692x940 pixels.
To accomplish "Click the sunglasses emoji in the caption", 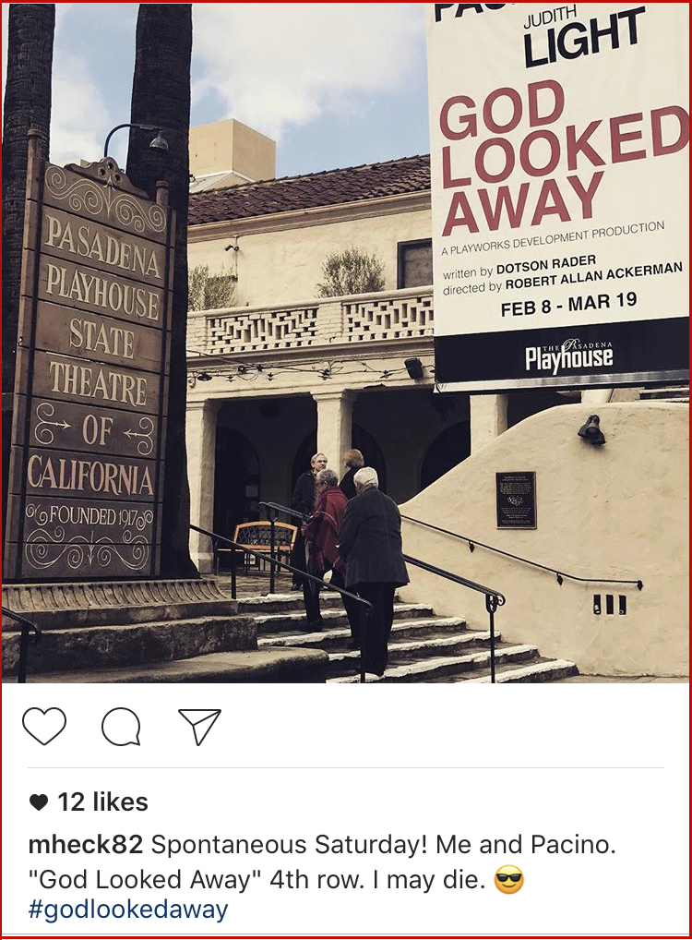I will [x=509, y=881].
